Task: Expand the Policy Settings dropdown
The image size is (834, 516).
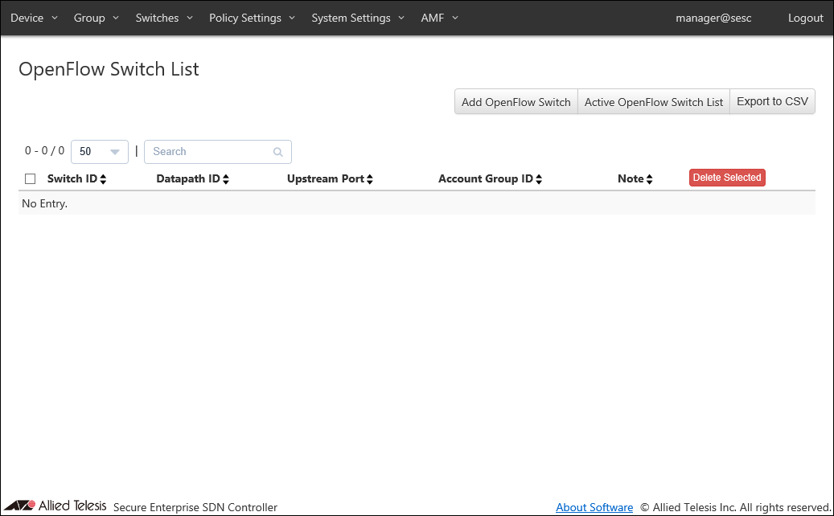Action: click(252, 18)
